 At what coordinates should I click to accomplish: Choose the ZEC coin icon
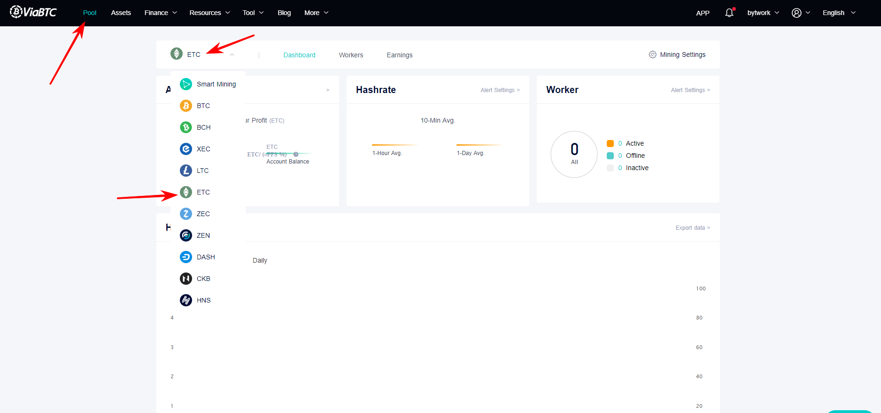click(x=186, y=214)
